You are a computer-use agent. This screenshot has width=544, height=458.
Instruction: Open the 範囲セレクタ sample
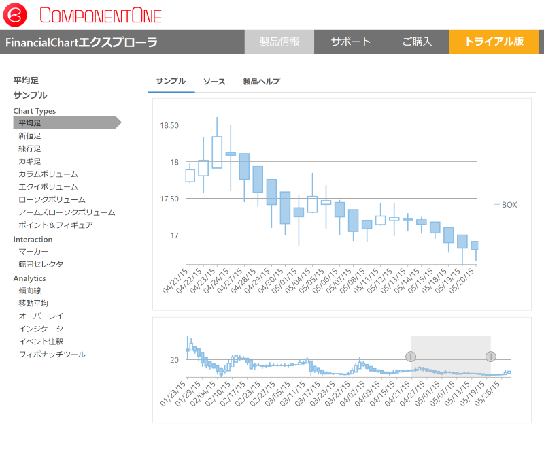tap(41, 264)
